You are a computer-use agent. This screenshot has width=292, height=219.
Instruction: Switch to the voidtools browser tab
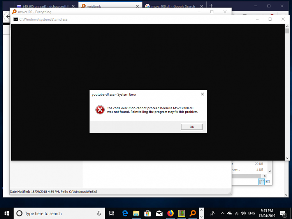point(110,5)
